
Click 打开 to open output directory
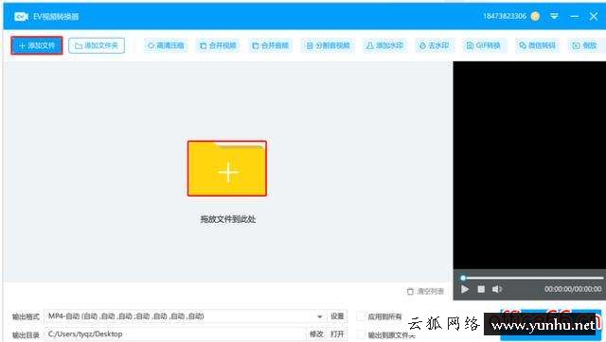[x=337, y=333]
